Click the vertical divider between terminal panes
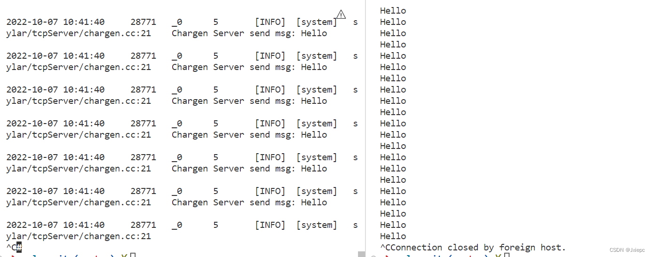The image size is (652, 257). [366, 127]
